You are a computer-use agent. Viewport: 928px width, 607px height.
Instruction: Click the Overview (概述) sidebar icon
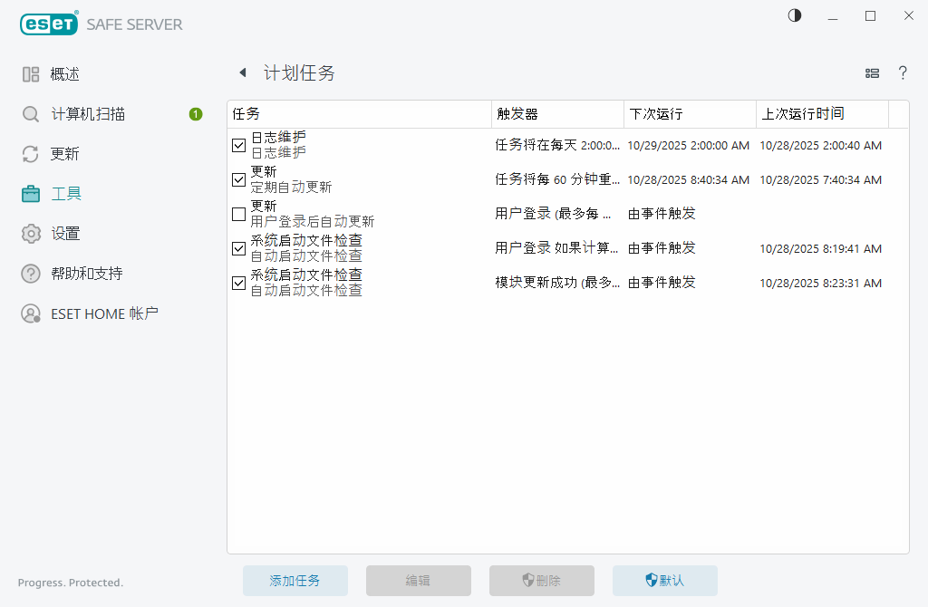tap(31, 74)
